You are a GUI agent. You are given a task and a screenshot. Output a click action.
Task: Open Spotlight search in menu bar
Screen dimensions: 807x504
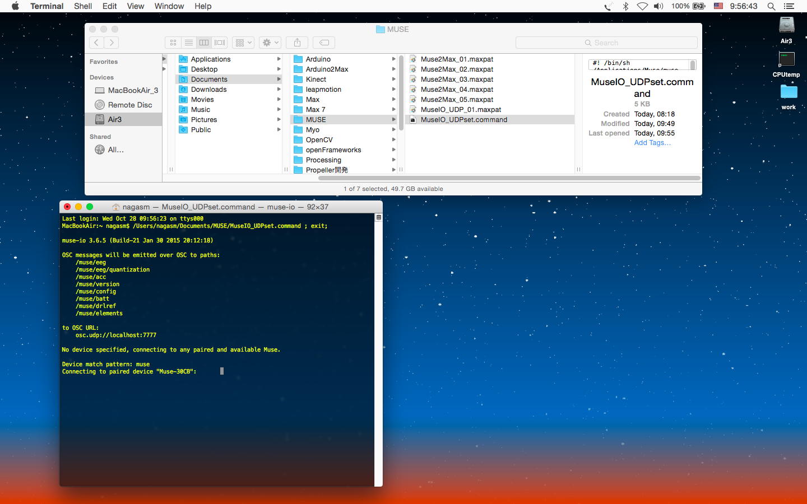click(771, 6)
